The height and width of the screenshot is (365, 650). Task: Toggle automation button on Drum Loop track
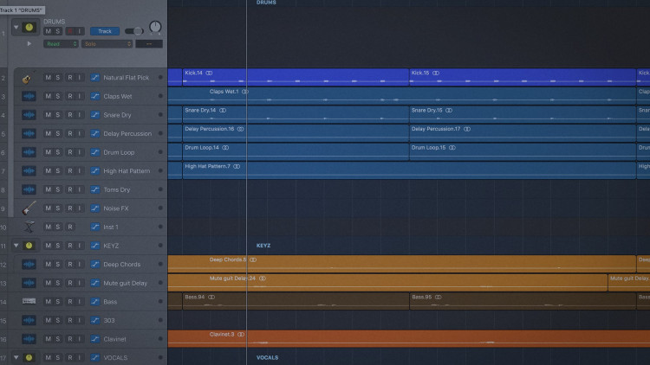pos(95,152)
